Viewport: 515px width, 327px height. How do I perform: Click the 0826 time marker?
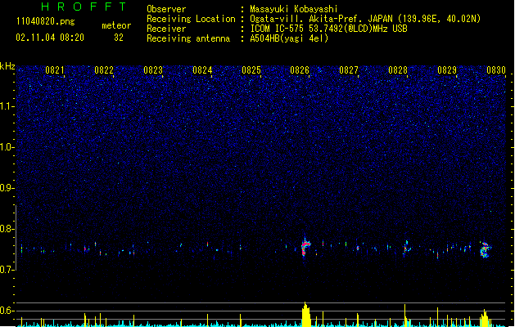[300, 70]
